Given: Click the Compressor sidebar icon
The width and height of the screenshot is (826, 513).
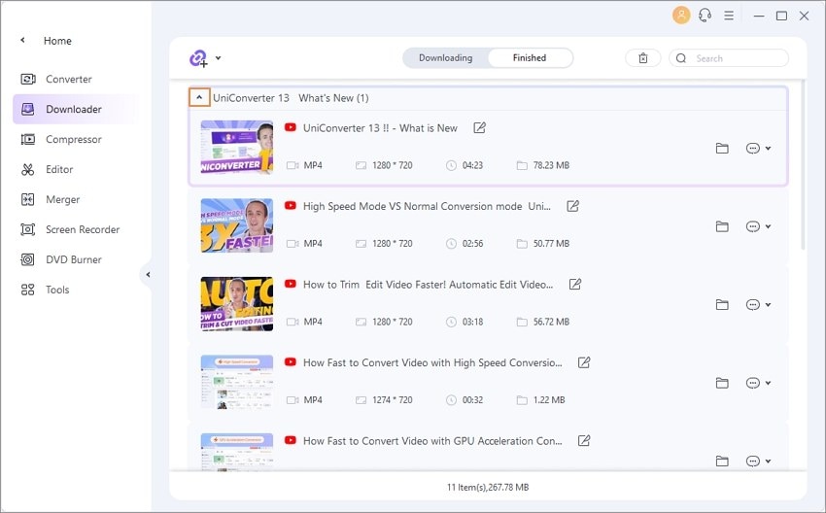Looking at the screenshot, I should pos(28,139).
